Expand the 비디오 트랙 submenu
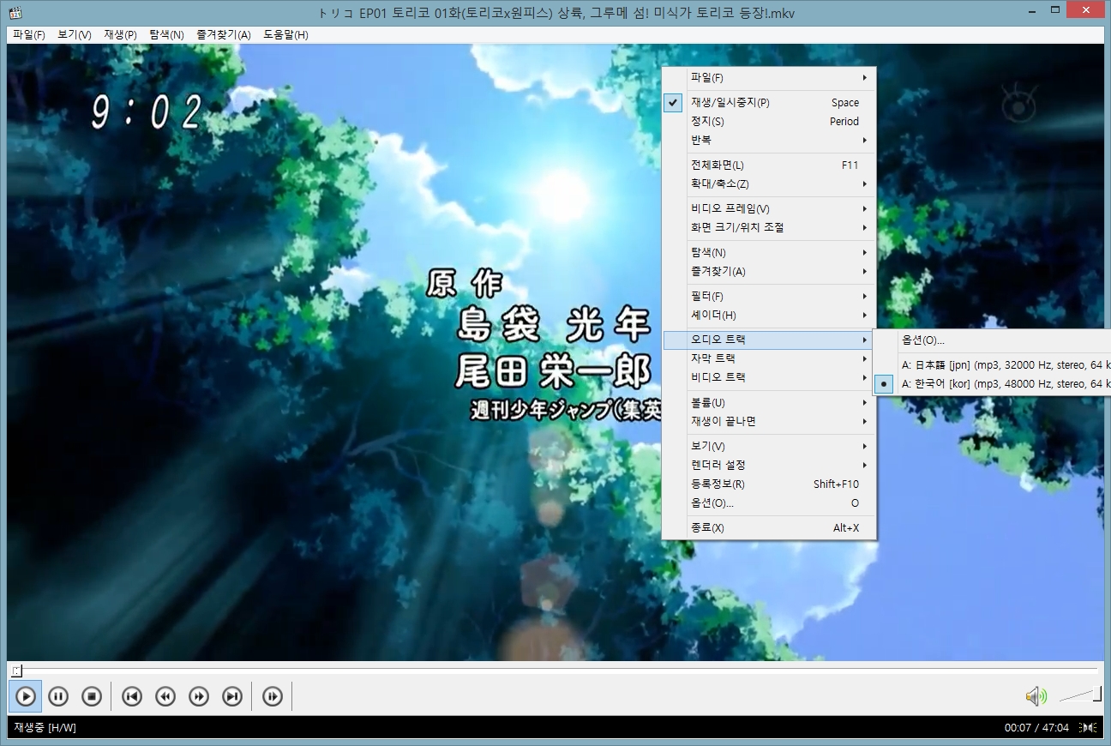The image size is (1111, 746). [x=769, y=377]
